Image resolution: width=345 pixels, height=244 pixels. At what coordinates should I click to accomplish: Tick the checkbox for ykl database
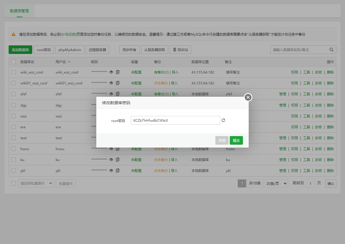14,170
